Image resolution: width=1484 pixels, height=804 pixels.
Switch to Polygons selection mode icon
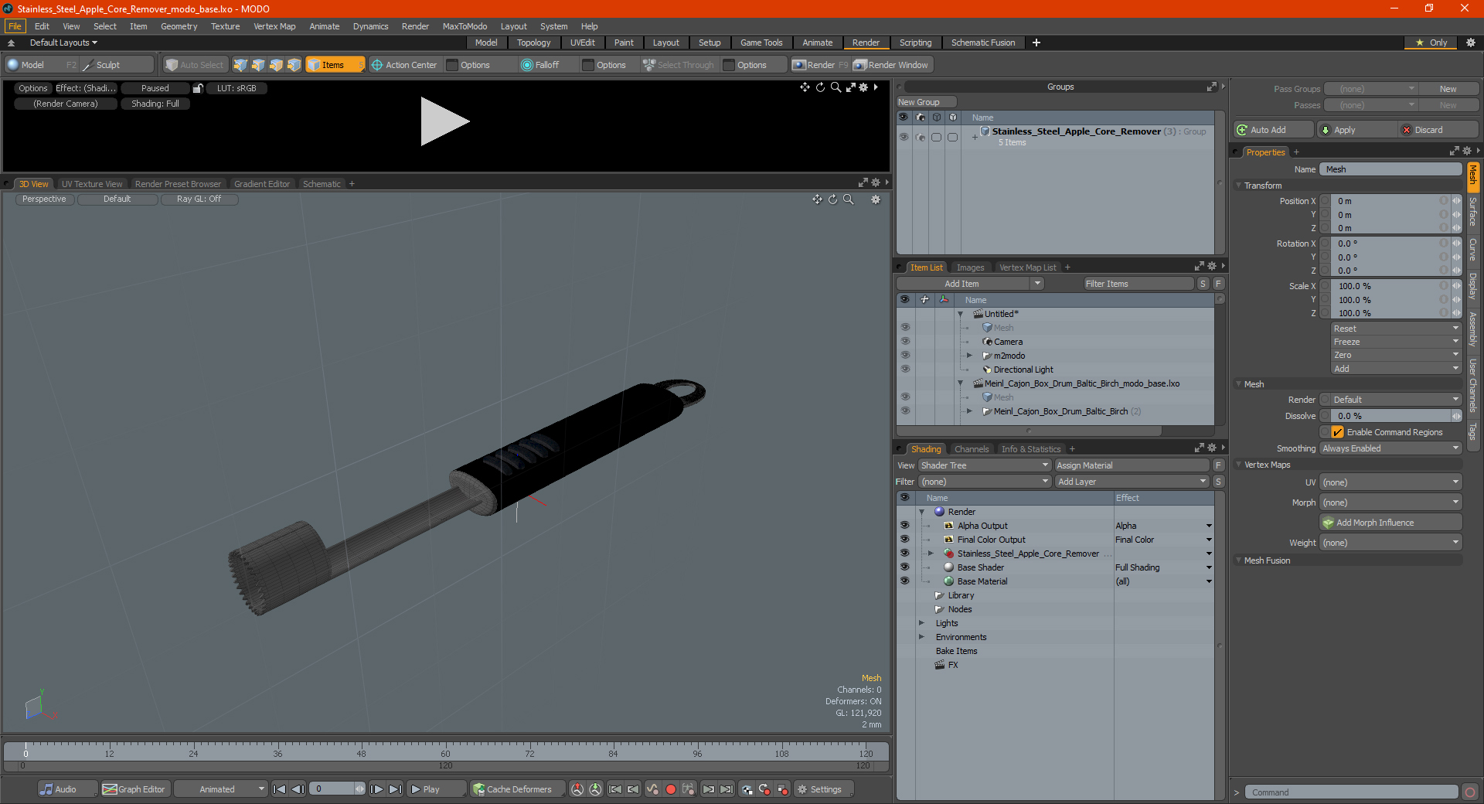click(276, 65)
